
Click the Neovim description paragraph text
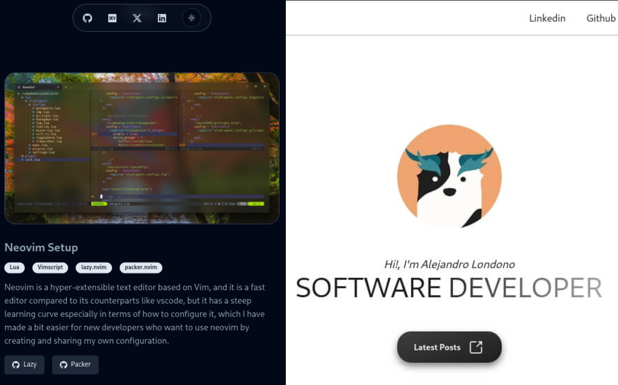pyautogui.click(x=135, y=314)
